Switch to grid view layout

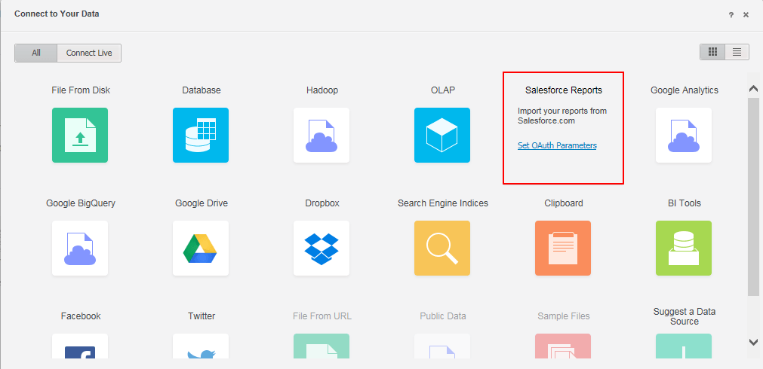click(712, 52)
